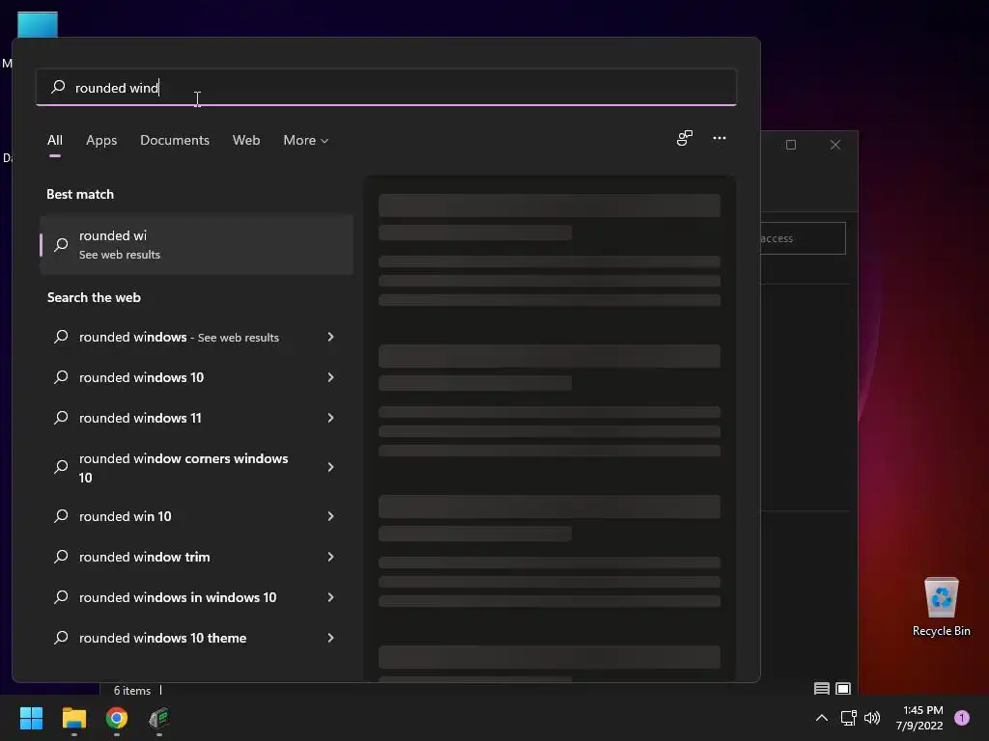Select 'rounded window corners windows 10' suggestion
The width and height of the screenshot is (989, 741).
tap(196, 467)
